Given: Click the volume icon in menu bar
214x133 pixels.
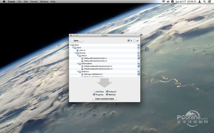Looking at the screenshot, I should click(168, 2).
